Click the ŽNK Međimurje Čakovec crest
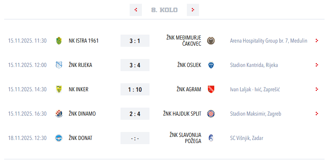The height and width of the screenshot is (162, 331). click(x=211, y=41)
